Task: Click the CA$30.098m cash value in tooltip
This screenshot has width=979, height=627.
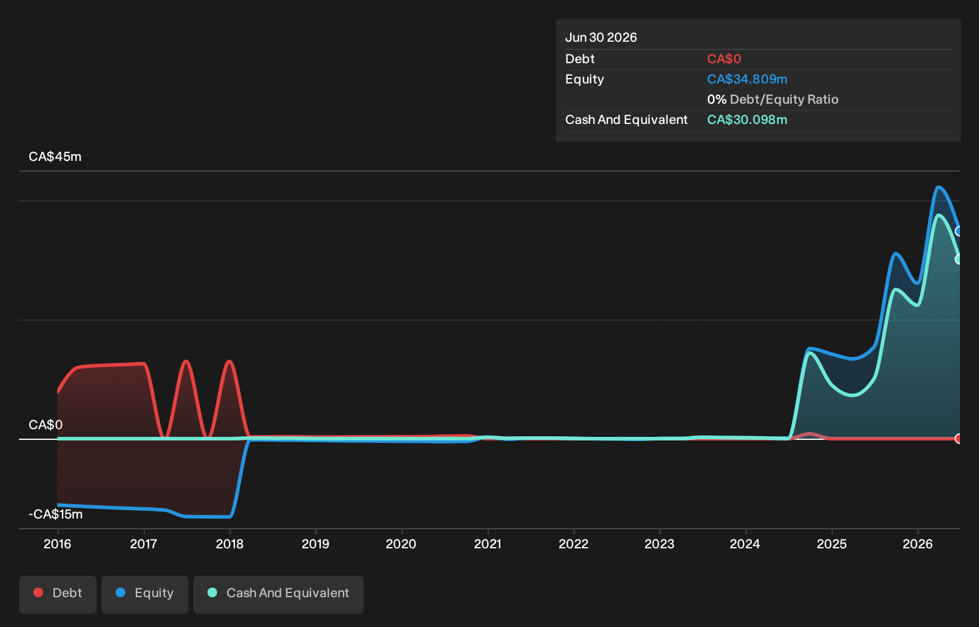Action: (747, 120)
